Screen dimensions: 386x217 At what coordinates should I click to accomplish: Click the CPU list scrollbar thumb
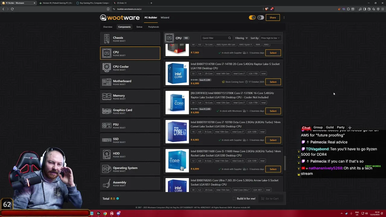click(x=284, y=163)
